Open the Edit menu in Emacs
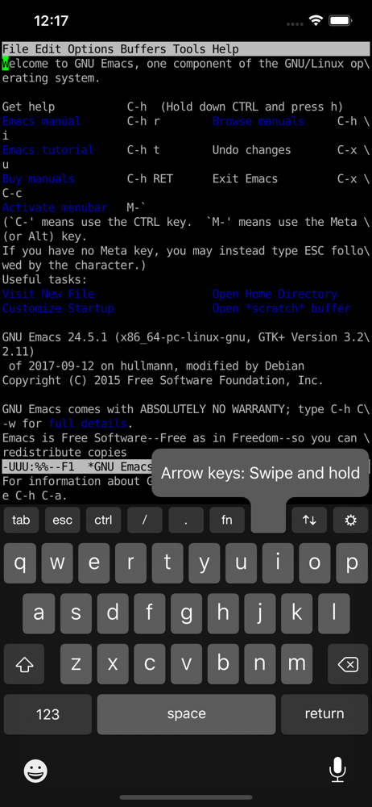Viewport: 372px width, 807px height. point(48,49)
